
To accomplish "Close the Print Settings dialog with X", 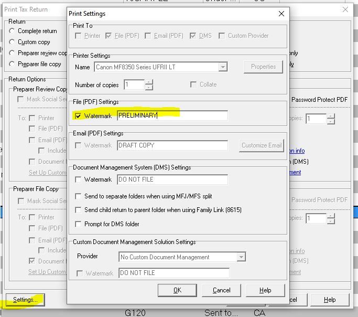I will pos(281,14).
